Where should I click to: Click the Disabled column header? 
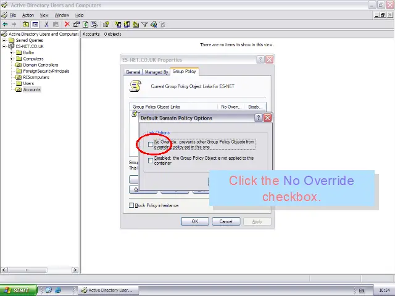[x=255, y=107]
